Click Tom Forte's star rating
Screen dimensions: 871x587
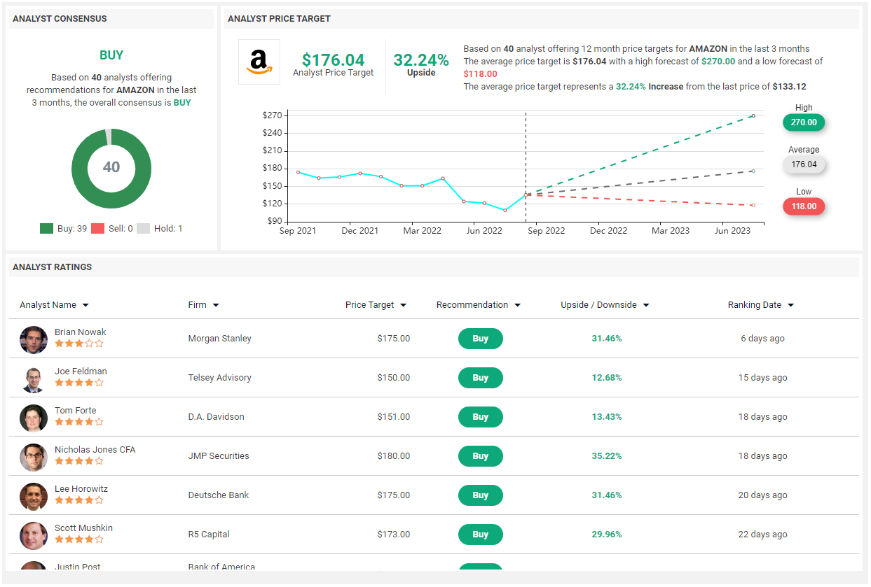tap(79, 422)
